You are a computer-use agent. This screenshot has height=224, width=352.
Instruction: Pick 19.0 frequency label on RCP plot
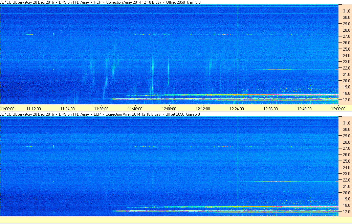(x=346, y=87)
